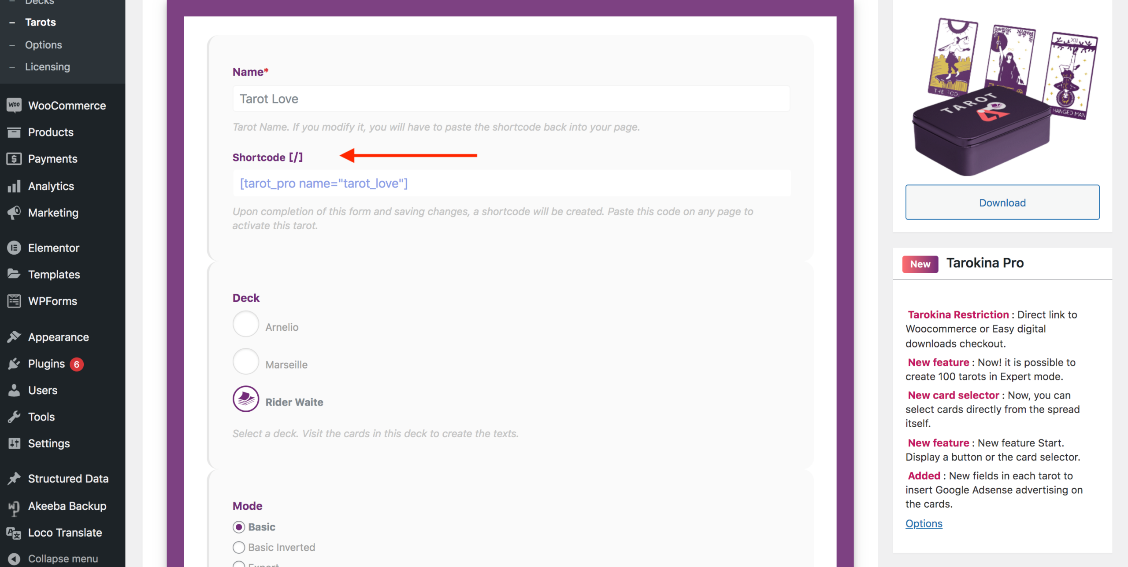Select the Arnelio deck option
The width and height of the screenshot is (1128, 567).
click(245, 324)
